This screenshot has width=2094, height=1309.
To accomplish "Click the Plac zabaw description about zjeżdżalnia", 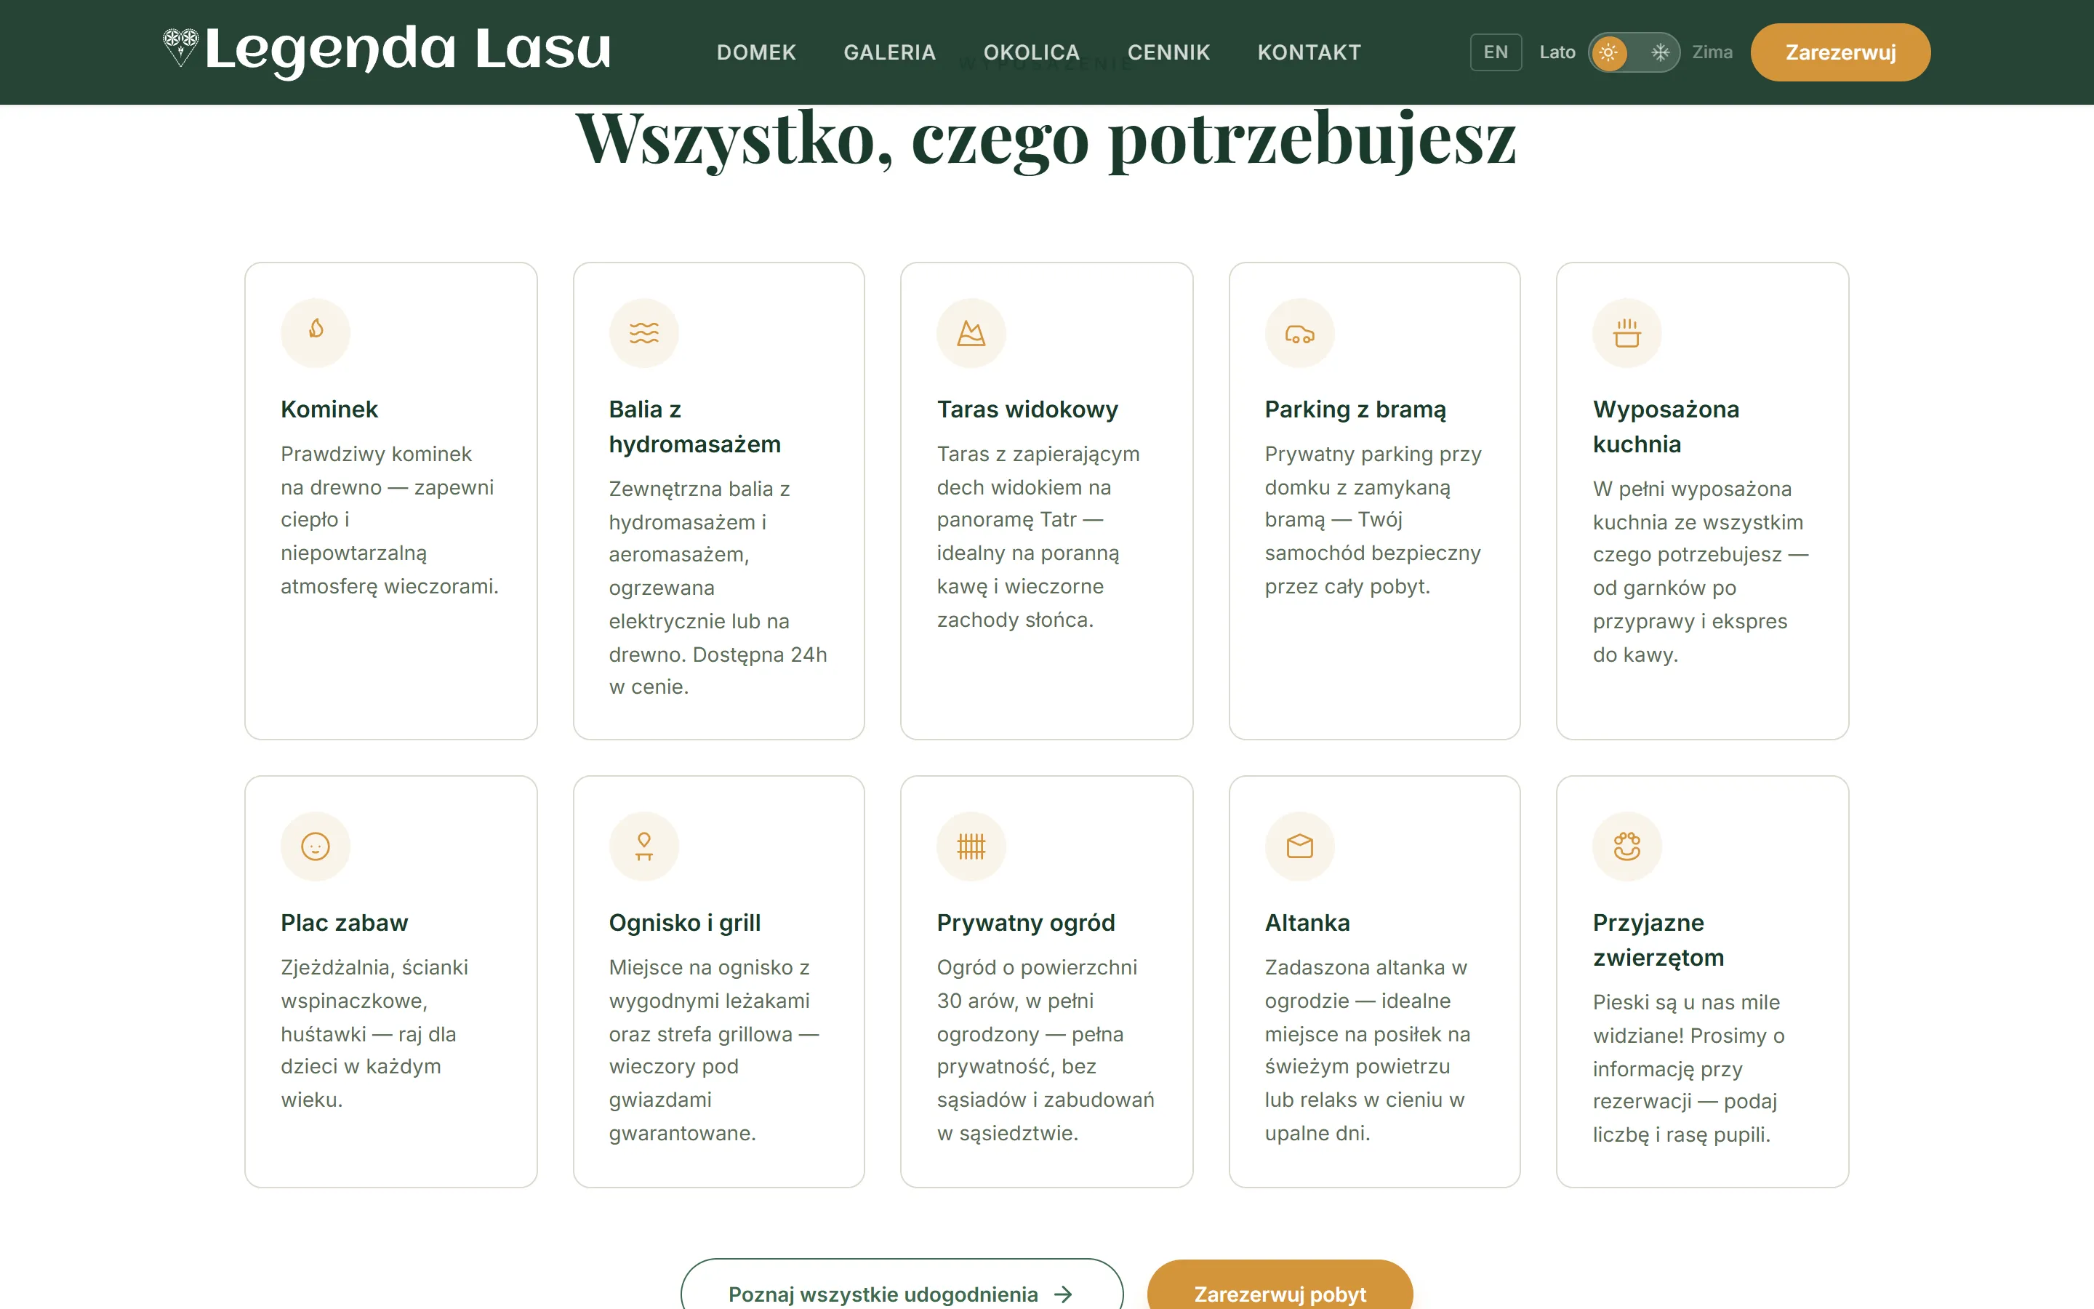I will 374,1033.
